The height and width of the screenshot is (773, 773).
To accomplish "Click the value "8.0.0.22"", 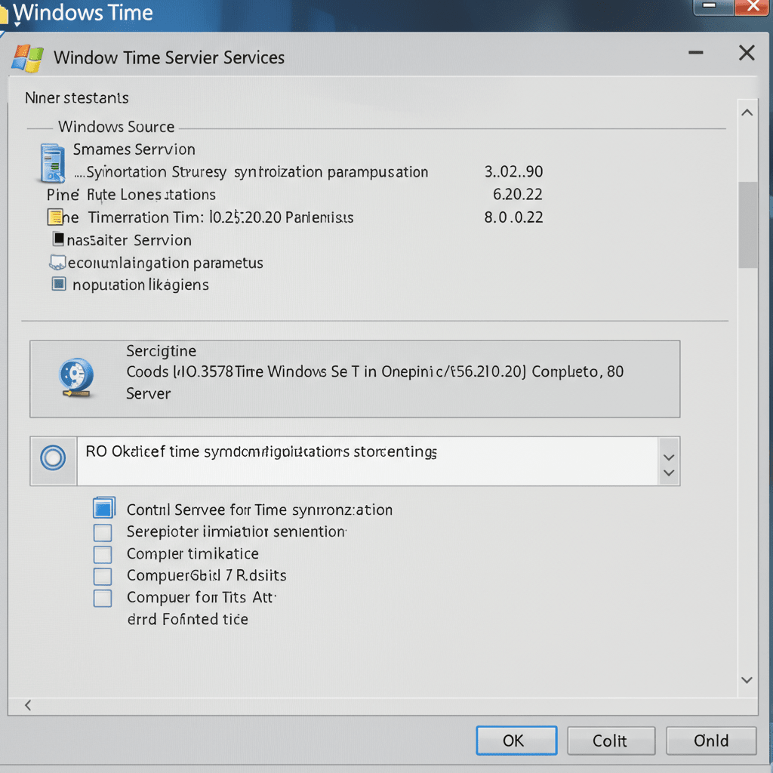I will pyautogui.click(x=513, y=217).
